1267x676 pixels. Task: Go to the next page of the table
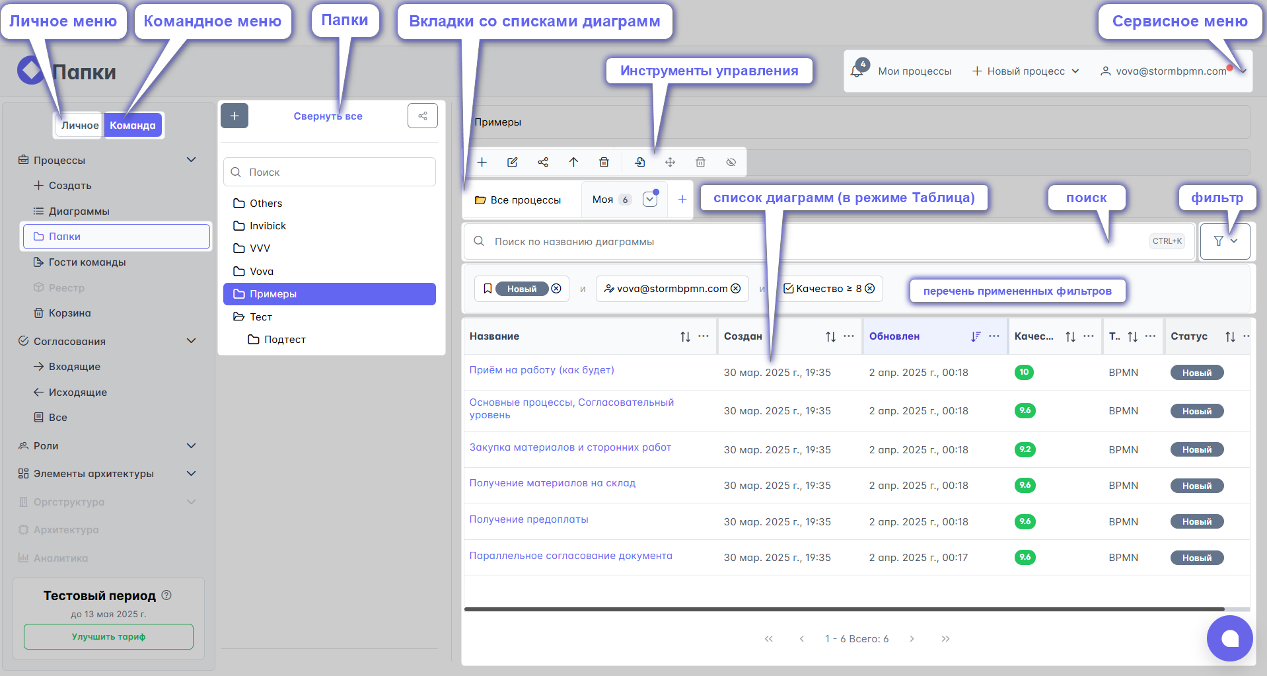tap(912, 638)
